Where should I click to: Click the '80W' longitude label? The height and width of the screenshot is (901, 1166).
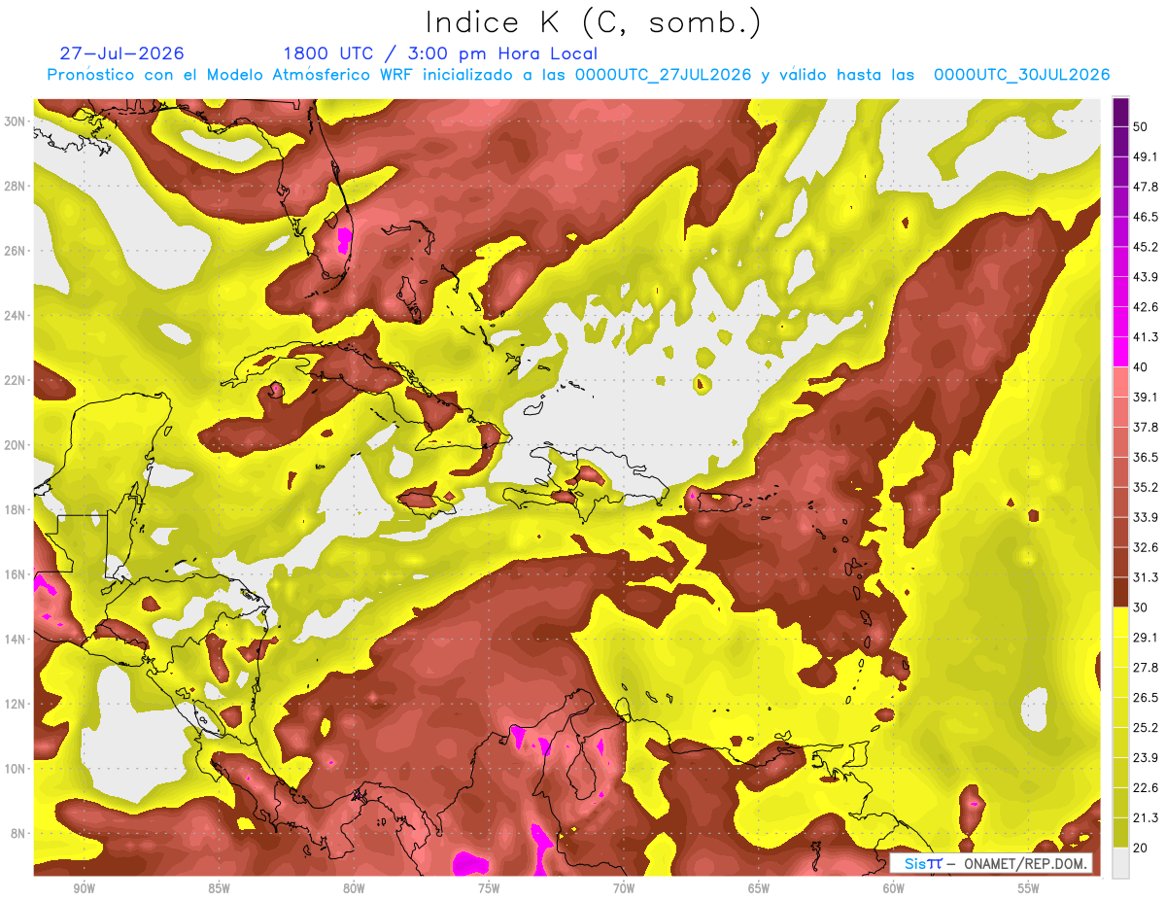[354, 889]
